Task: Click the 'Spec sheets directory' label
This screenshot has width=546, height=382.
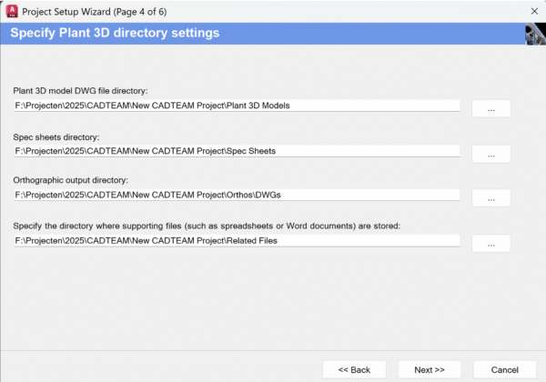Action: pyautogui.click(x=56, y=137)
